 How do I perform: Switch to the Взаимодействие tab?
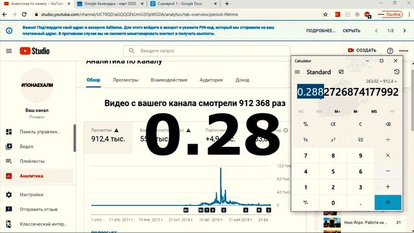[x=169, y=80]
